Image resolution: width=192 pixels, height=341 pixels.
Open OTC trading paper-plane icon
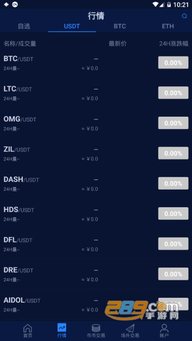[130, 328]
